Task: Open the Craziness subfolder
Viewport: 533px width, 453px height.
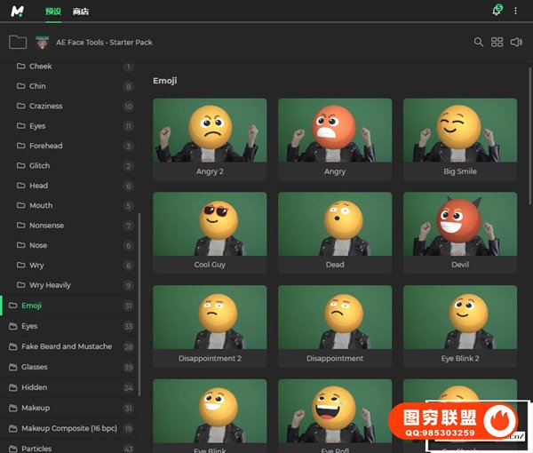Action: 46,106
